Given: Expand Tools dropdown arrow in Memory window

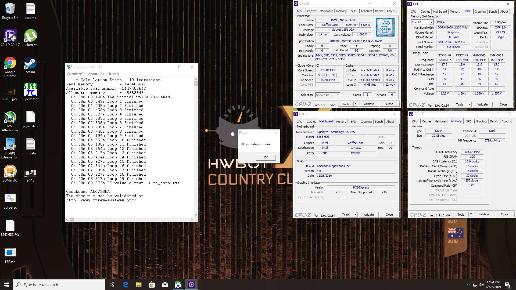Looking at the screenshot, I should click(x=471, y=214).
